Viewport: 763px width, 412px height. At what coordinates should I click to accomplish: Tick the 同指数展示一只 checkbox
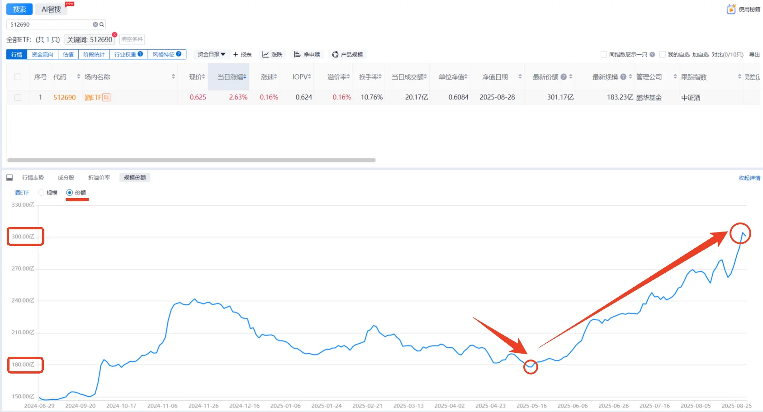[x=604, y=54]
